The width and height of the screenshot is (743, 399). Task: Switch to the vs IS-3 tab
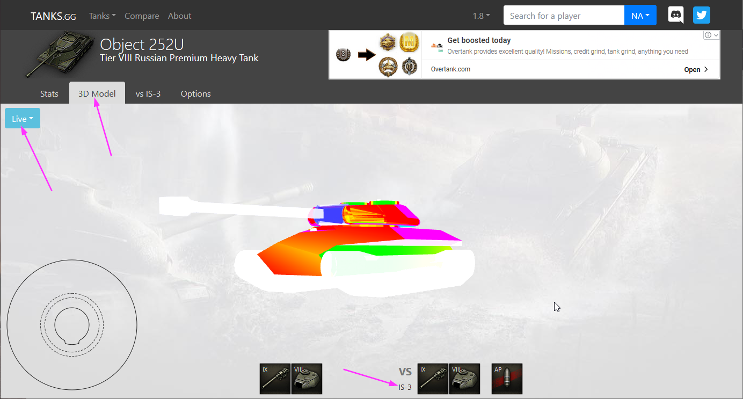pos(148,93)
